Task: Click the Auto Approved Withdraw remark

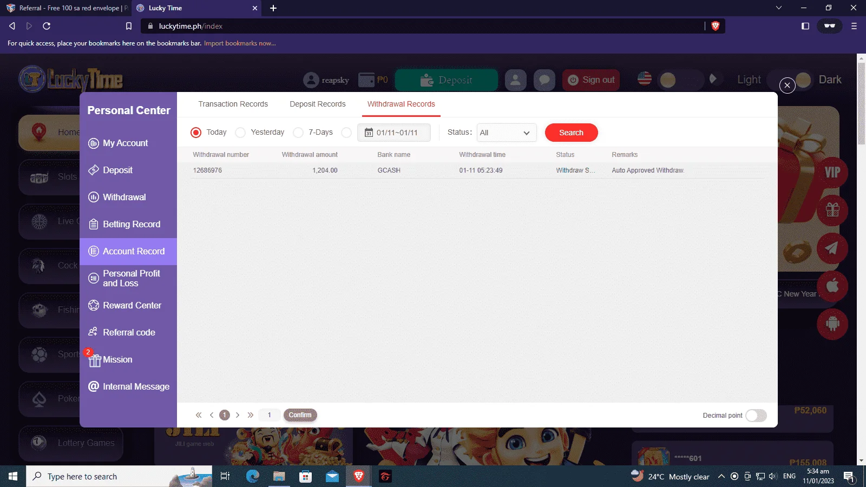Action: tap(648, 170)
